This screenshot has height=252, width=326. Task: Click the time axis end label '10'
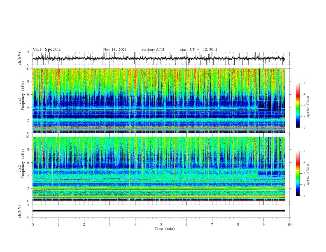point(289,224)
